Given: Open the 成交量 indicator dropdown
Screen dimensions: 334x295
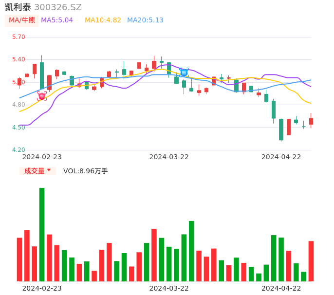Looking at the screenshot, I should (x=37, y=171).
